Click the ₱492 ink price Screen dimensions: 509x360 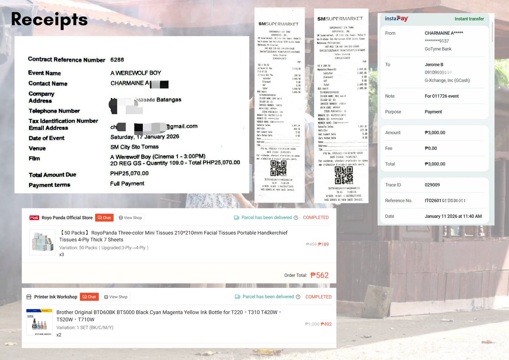click(326, 324)
